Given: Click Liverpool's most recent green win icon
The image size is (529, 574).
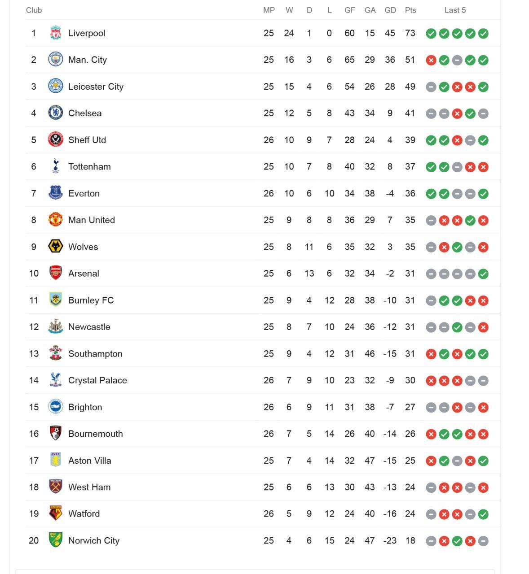Looking at the screenshot, I should click(483, 34).
